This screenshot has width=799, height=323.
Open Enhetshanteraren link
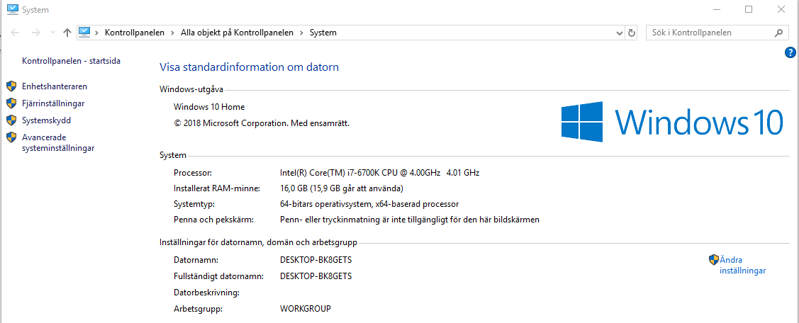[55, 86]
